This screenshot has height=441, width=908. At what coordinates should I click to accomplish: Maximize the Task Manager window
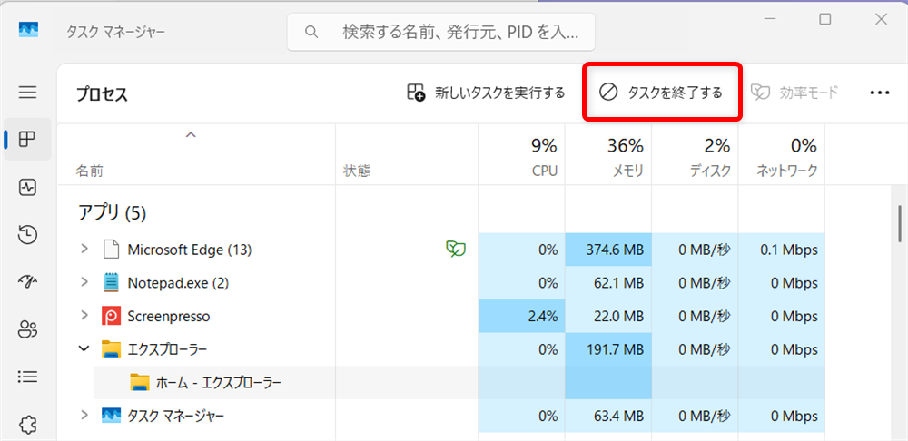point(825,19)
